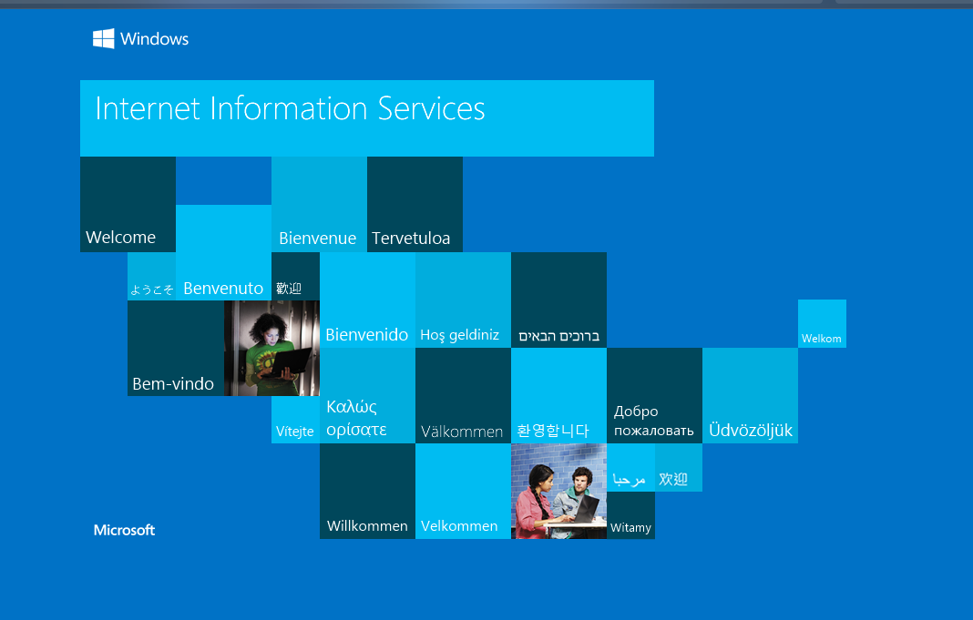Click the photo of the woman holding a laptop
Screen dimensions: 973x620
click(271, 349)
